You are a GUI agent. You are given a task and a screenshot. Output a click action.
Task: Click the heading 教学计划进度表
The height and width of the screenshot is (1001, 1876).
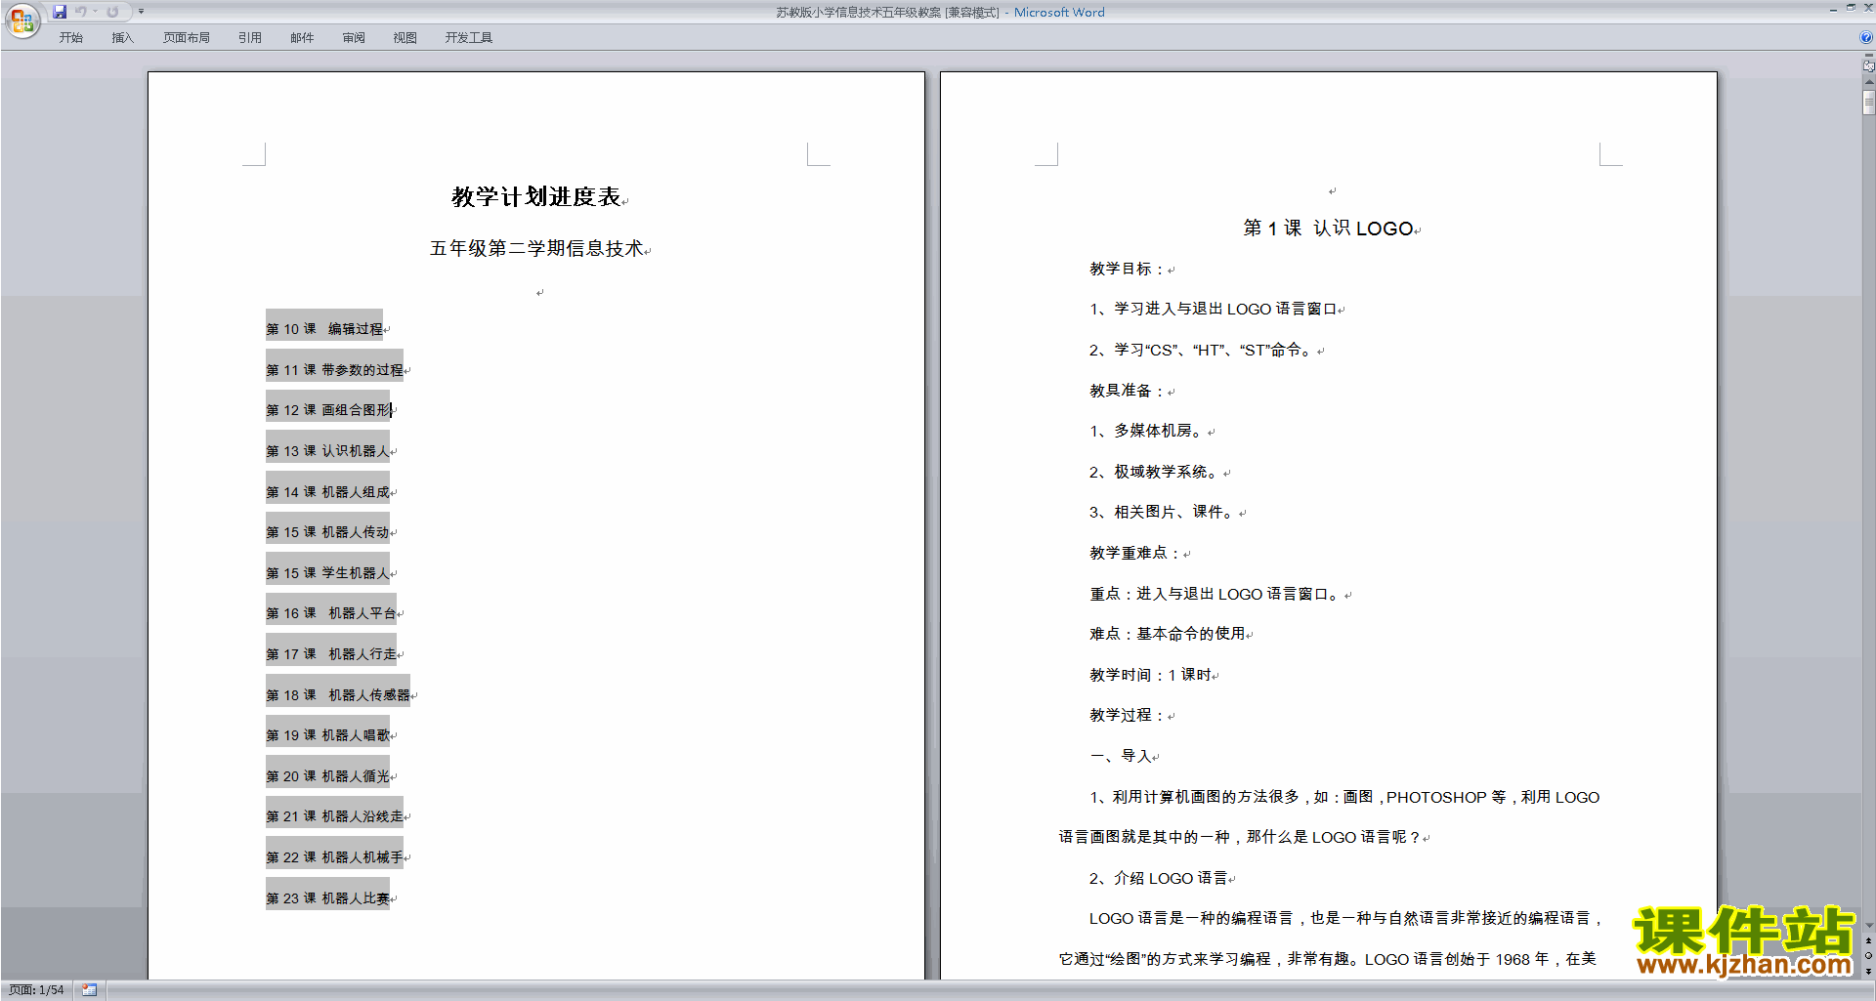point(535,197)
